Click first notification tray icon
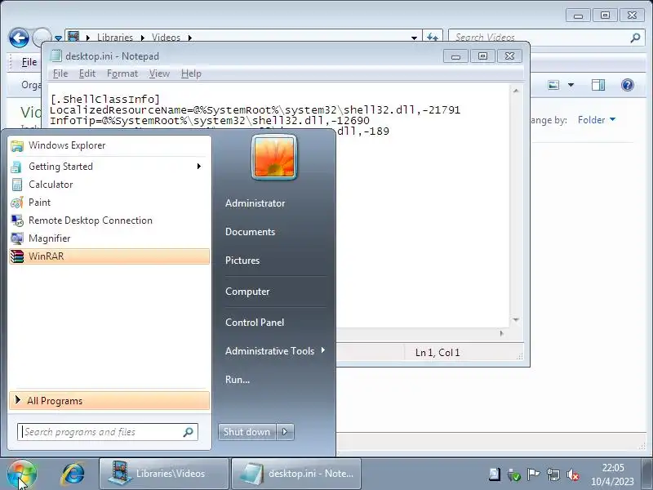Screen dimensions: 653x490 (x=495, y=474)
